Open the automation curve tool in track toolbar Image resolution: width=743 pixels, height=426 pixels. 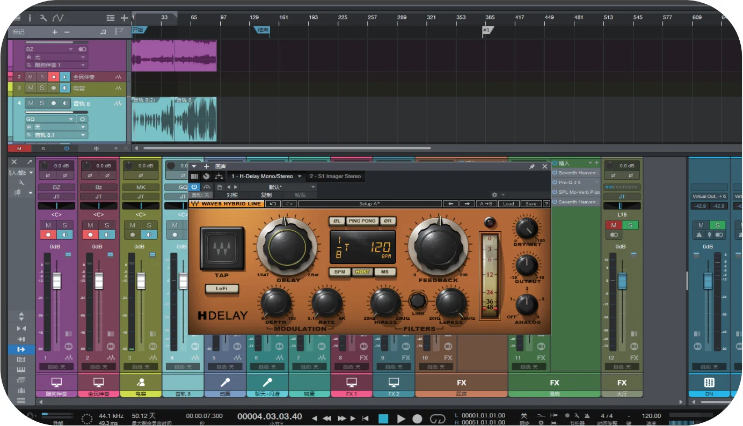[x=58, y=18]
